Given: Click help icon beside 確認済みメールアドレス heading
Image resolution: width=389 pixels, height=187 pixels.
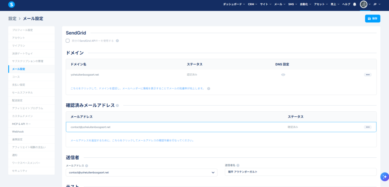Looking at the screenshot, I should (x=117, y=106).
